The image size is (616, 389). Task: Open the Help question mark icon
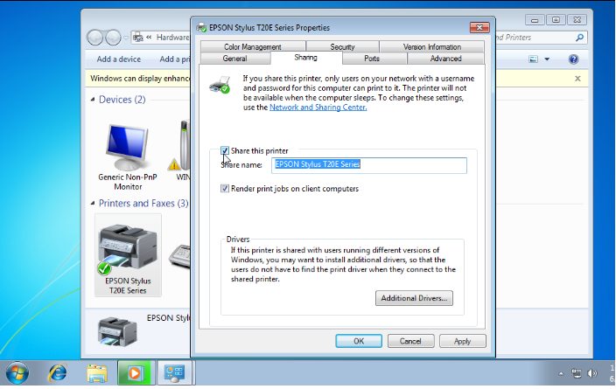[x=573, y=59]
